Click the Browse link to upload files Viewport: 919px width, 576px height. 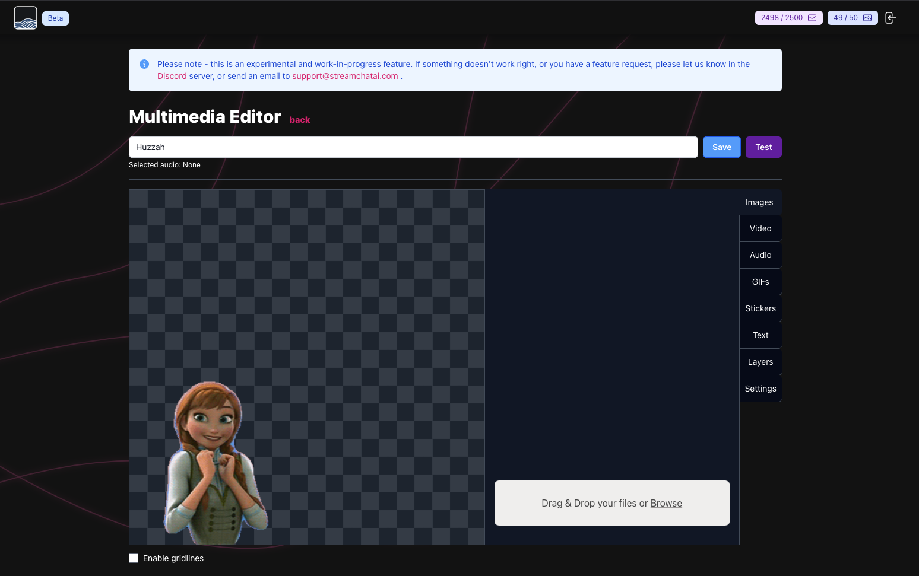coord(666,502)
